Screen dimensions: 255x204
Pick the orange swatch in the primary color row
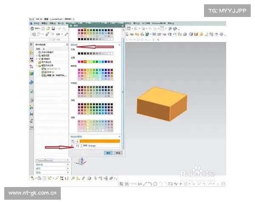pyautogui.click(x=85, y=62)
